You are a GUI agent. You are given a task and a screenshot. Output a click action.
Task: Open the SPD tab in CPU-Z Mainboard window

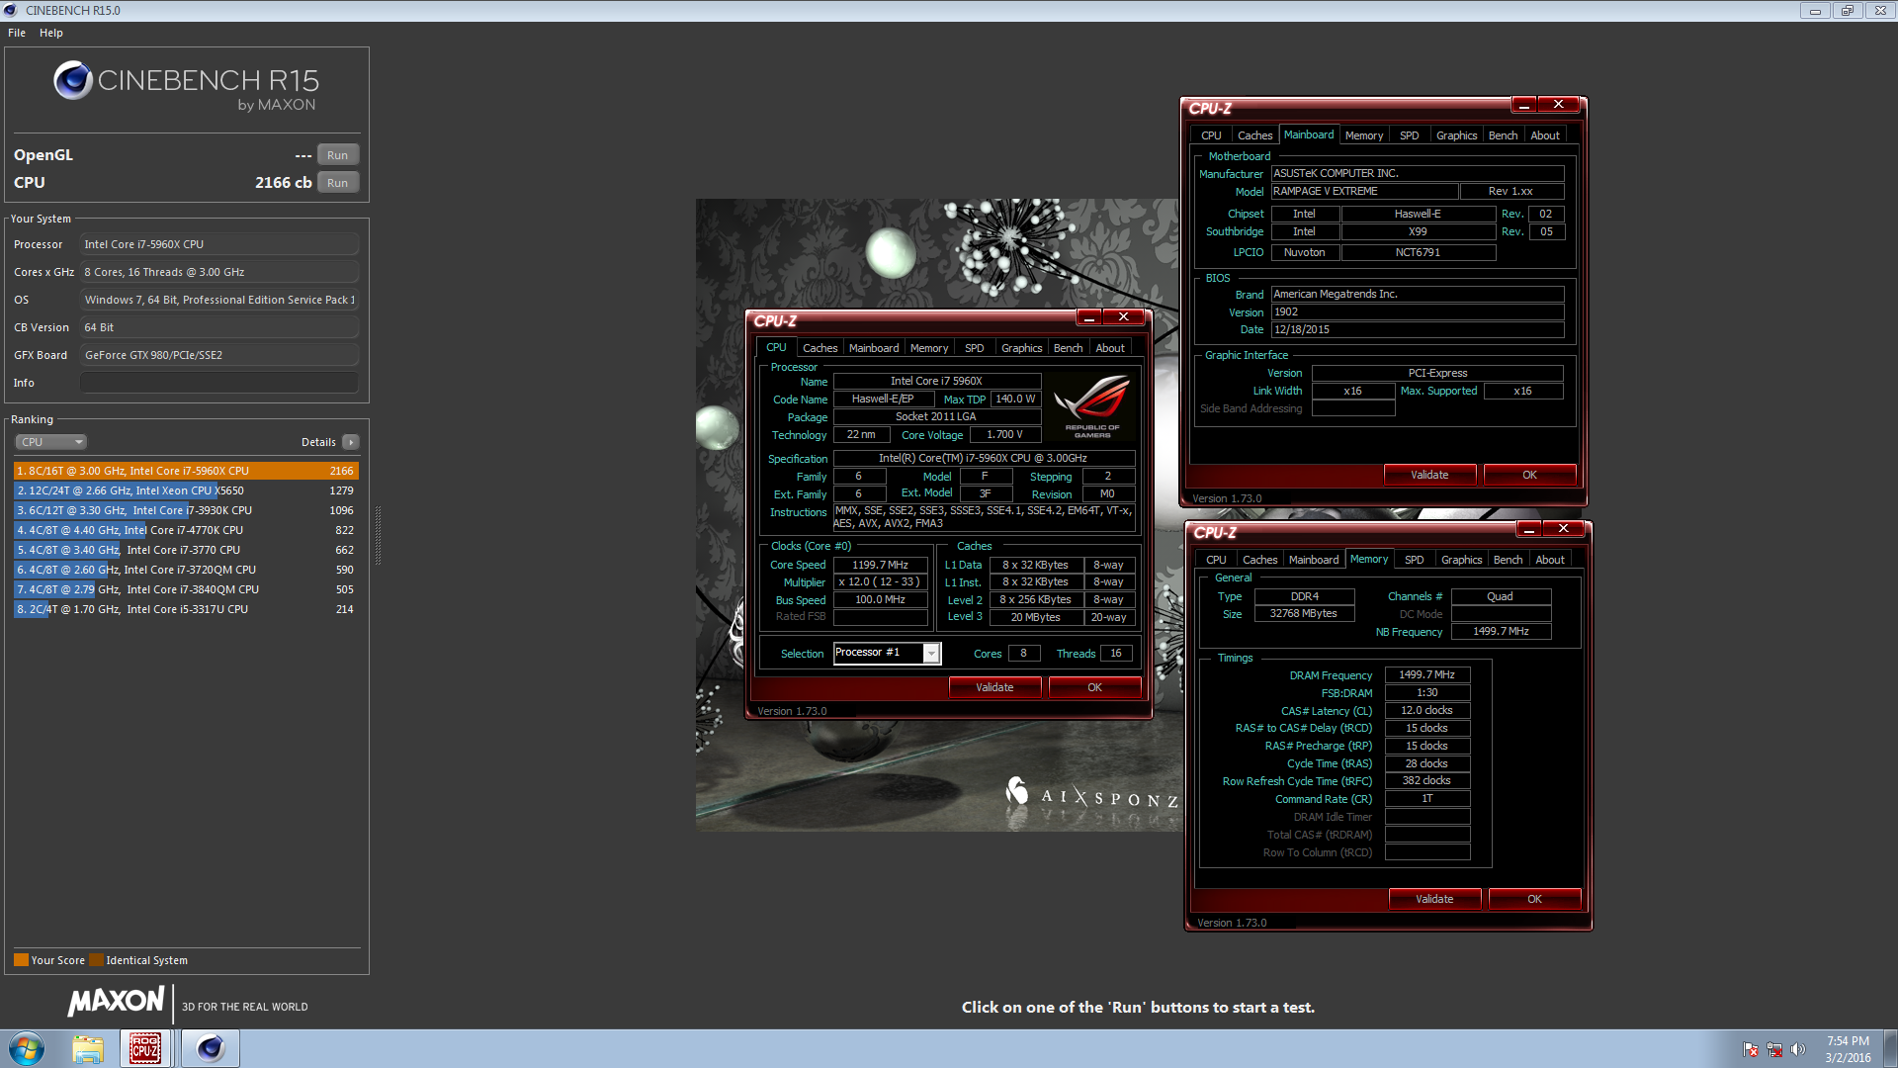click(x=1410, y=135)
